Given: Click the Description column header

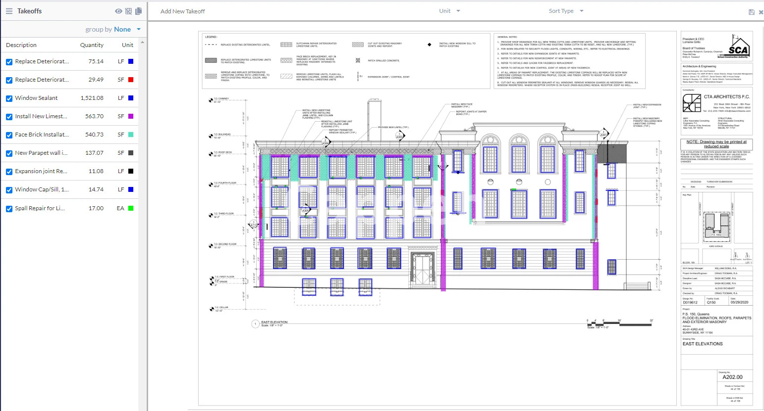Looking at the screenshot, I should pos(21,45).
